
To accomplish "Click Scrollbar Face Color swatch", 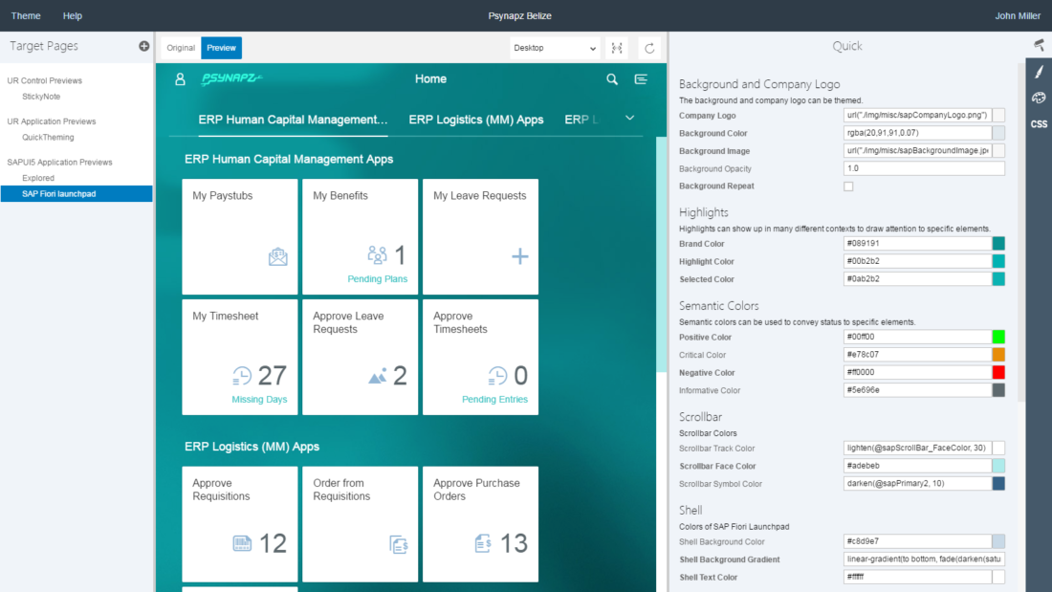I will click(998, 466).
